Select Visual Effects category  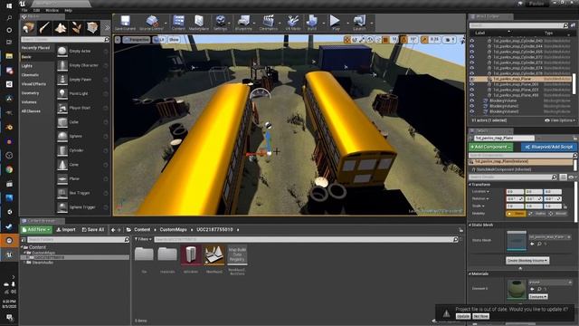[33, 84]
